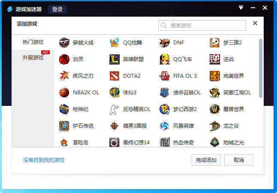Click the 逆战 label text
277x193 pixels.
tap(229, 59)
